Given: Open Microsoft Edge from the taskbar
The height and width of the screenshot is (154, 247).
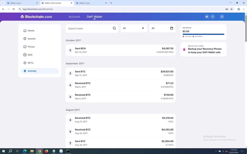Looking at the screenshot, I should pyautogui.click(x=25, y=151).
